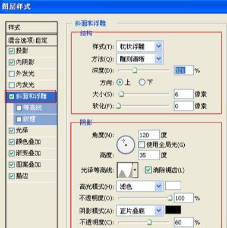
Task: Click the shadow opacity field showing 60
Action: [x=184, y=222]
